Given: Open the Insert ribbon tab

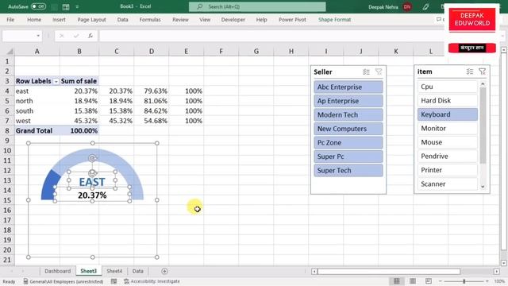Looking at the screenshot, I should click(x=59, y=20).
